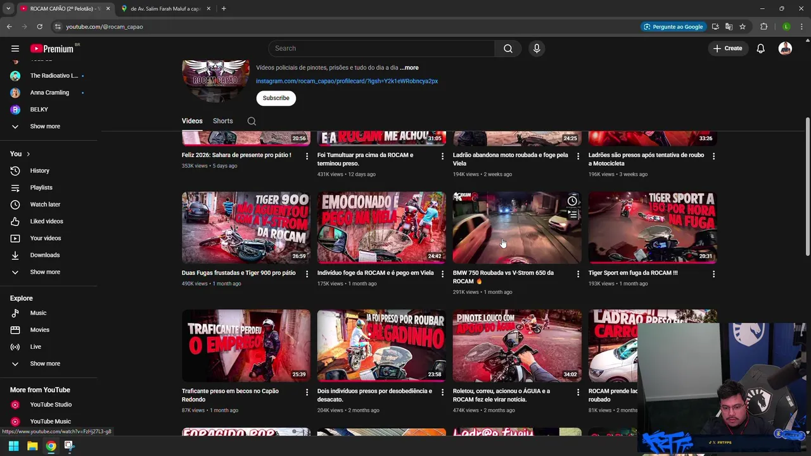811x456 pixels.
Task: Reload the page in Chrome
Action: [x=39, y=27]
